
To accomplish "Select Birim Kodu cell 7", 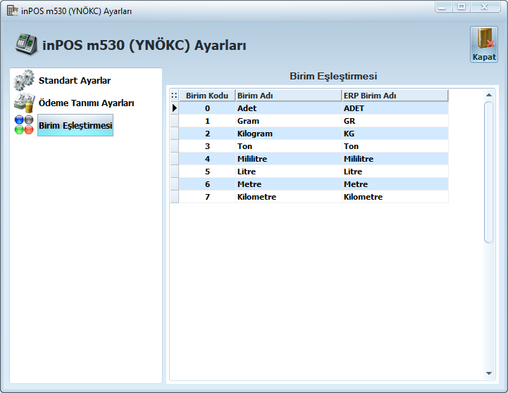I will pos(207,197).
